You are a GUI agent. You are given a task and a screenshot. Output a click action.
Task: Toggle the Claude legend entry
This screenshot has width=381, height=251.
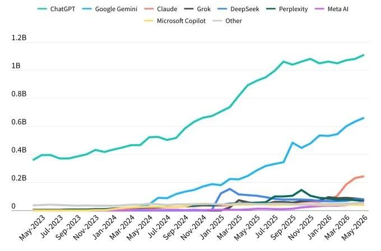tap(160, 9)
